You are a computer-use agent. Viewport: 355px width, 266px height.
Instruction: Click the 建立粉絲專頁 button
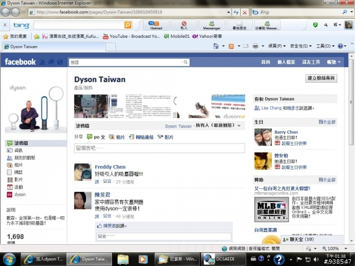321,78
